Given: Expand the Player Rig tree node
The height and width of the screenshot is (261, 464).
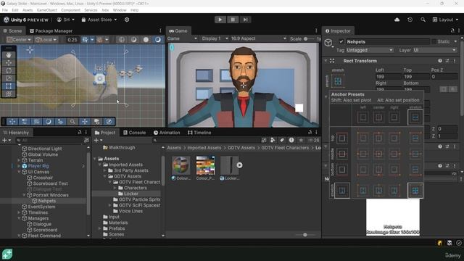Looking at the screenshot, I should (x=20, y=166).
